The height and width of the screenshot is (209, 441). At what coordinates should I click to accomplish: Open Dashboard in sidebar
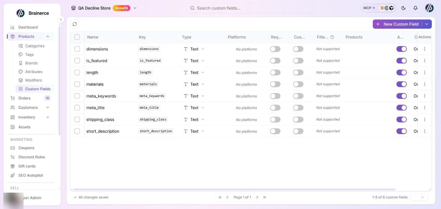[x=28, y=27]
